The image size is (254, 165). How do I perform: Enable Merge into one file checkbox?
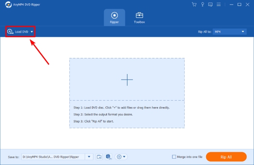(174, 157)
